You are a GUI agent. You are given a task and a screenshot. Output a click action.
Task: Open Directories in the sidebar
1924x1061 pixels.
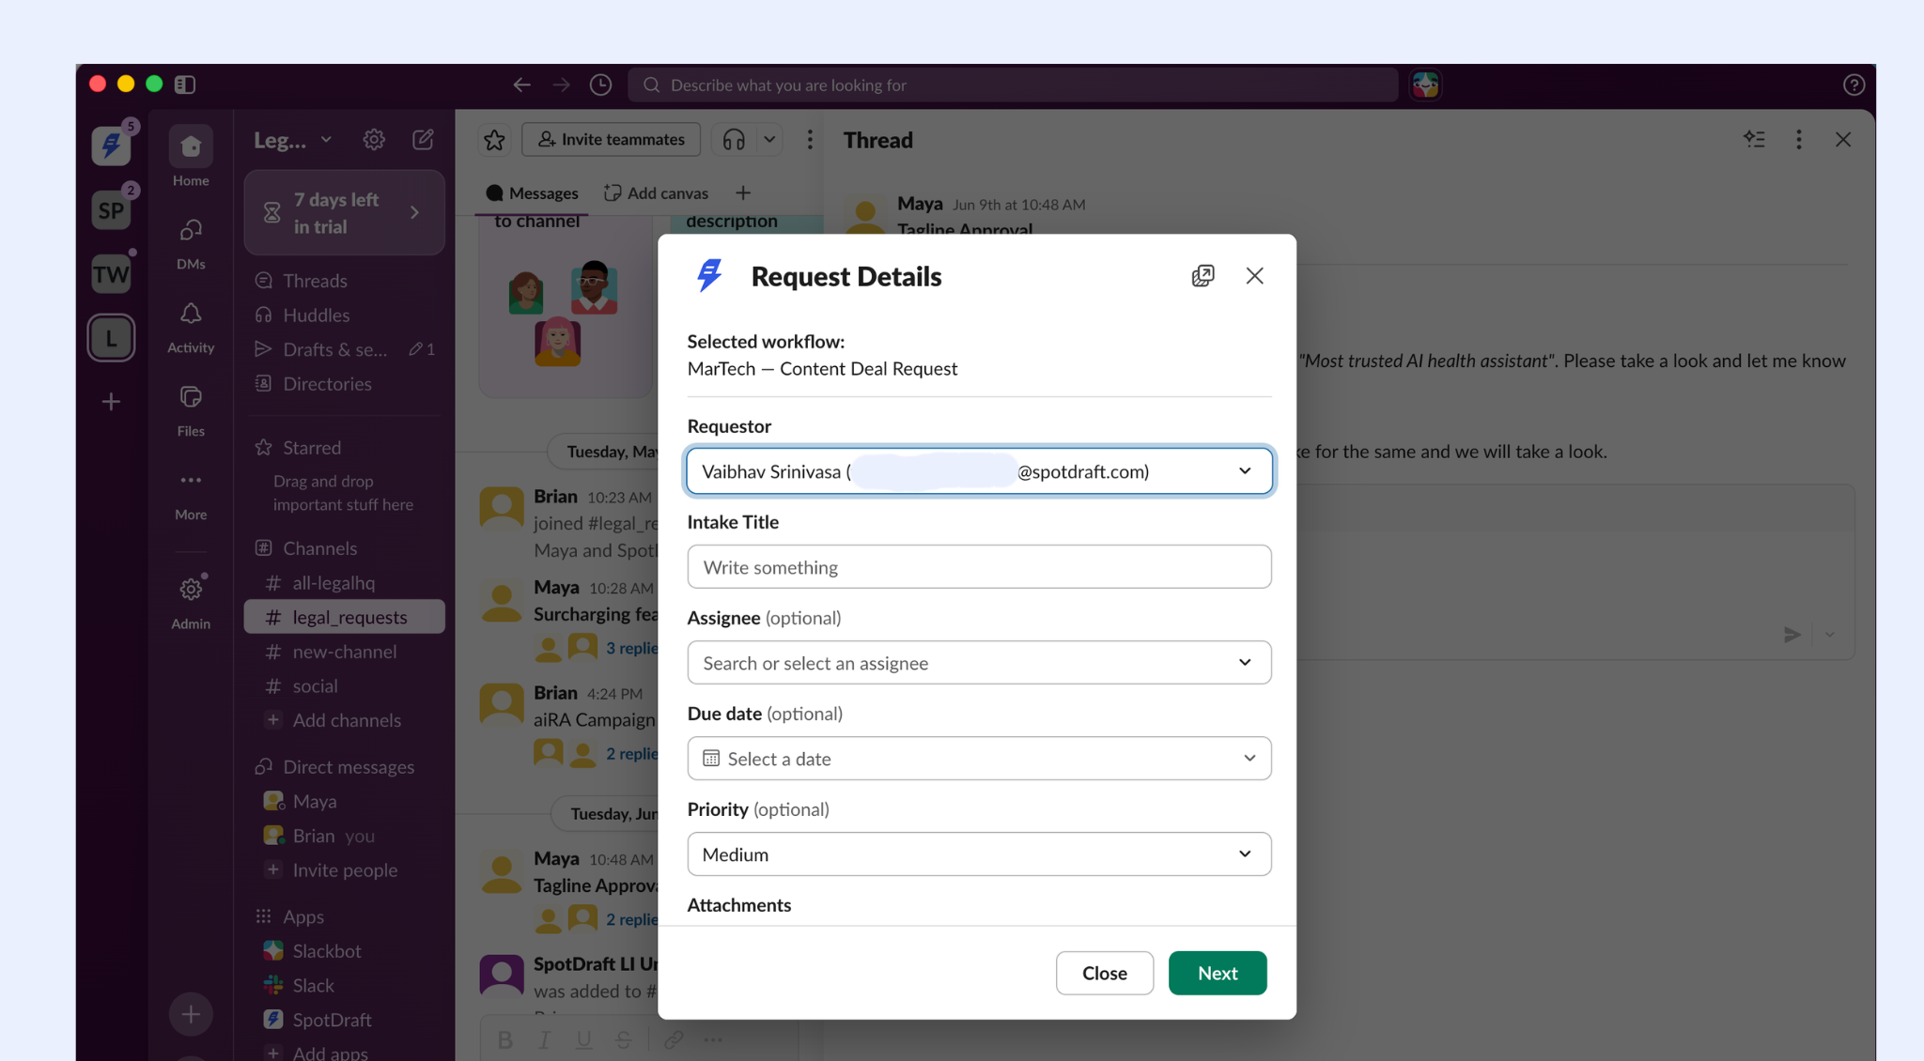tap(327, 384)
